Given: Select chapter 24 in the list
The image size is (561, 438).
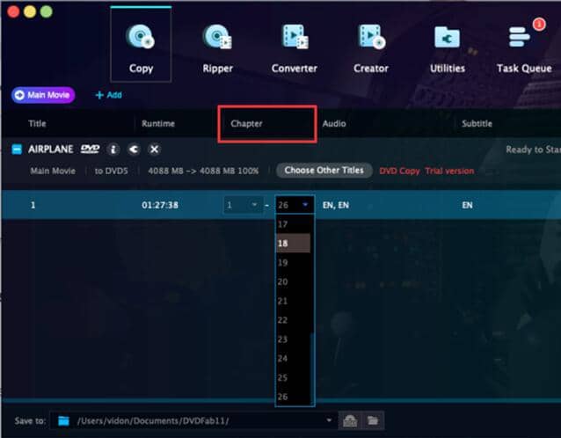Looking at the screenshot, I should [293, 359].
